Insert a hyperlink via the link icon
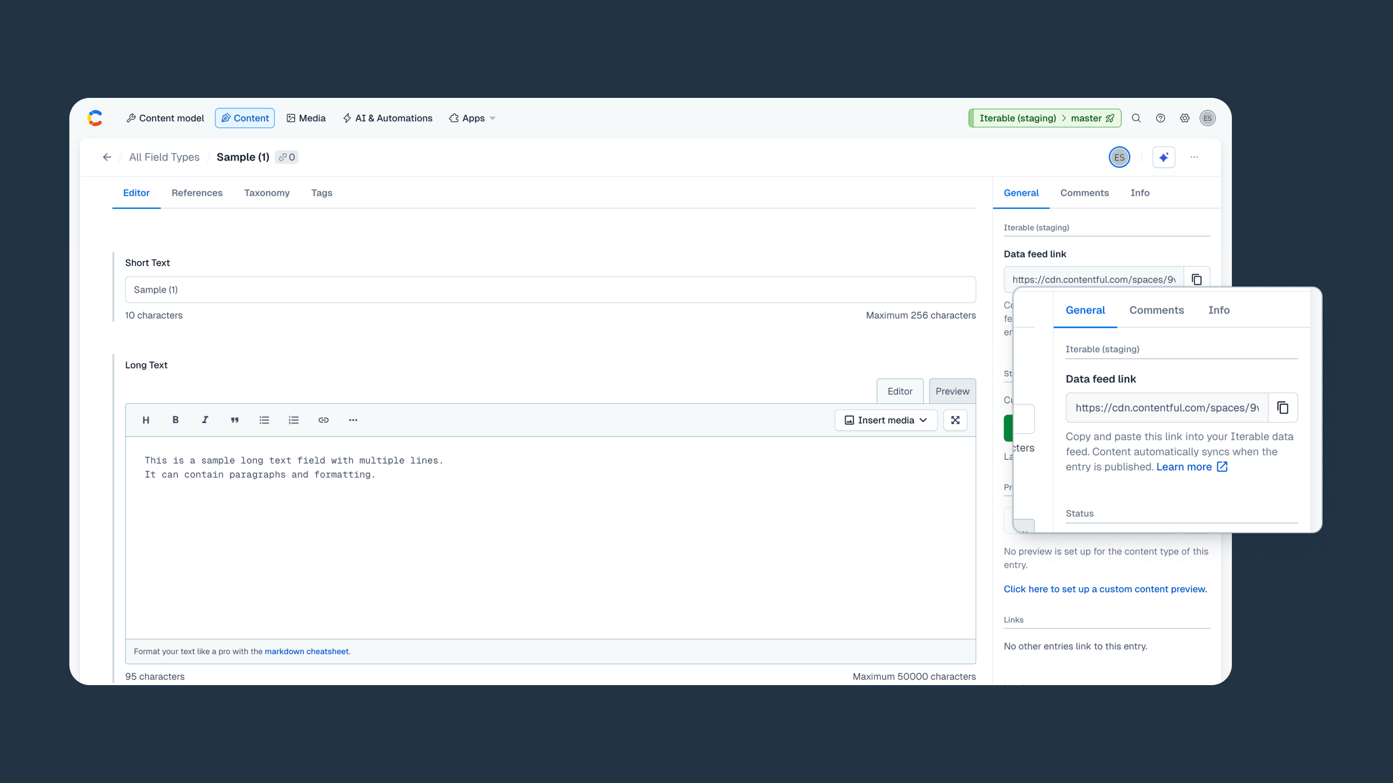Image resolution: width=1393 pixels, height=783 pixels. click(323, 420)
